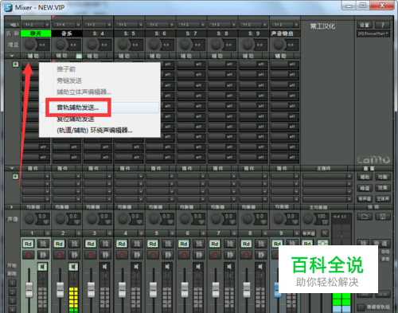Screen dimensions: 398x313
Task: Click the pan knob on channel 3
Action: coord(92,219)
